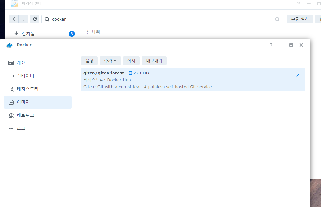Open the Overview (개요) section in Docker
This screenshot has height=207, width=321.
(38, 63)
